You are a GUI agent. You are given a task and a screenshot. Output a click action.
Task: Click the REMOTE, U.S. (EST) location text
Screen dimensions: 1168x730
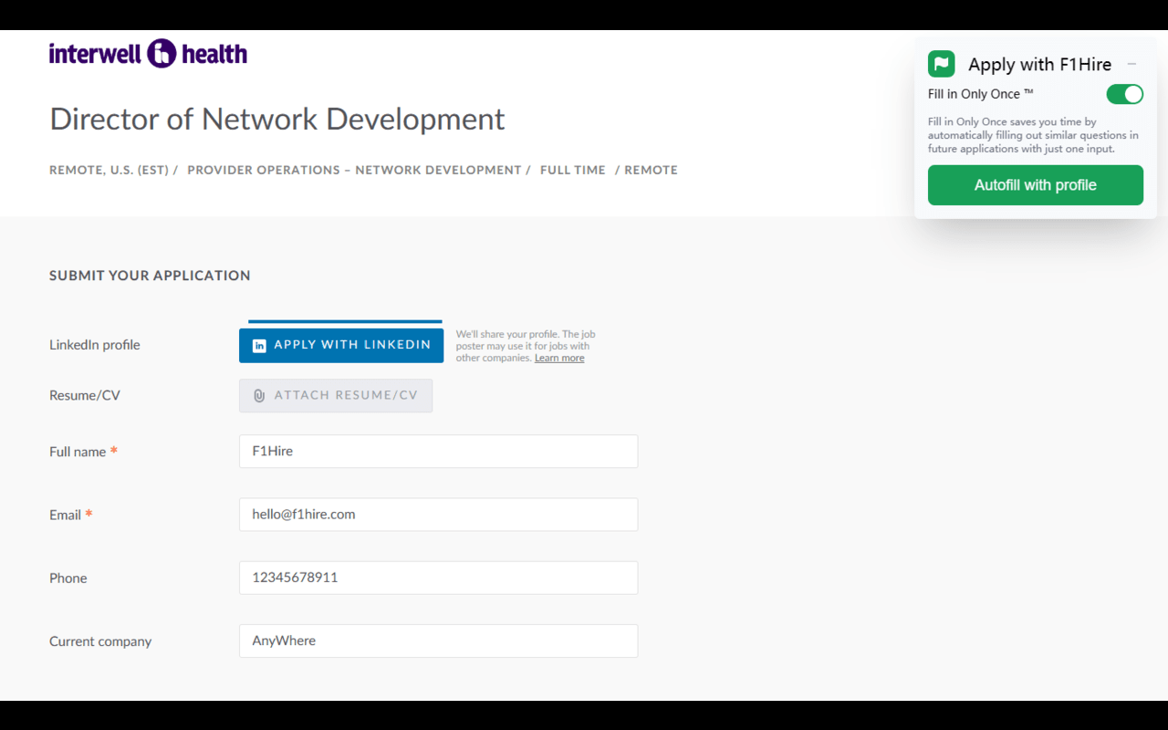[109, 170]
